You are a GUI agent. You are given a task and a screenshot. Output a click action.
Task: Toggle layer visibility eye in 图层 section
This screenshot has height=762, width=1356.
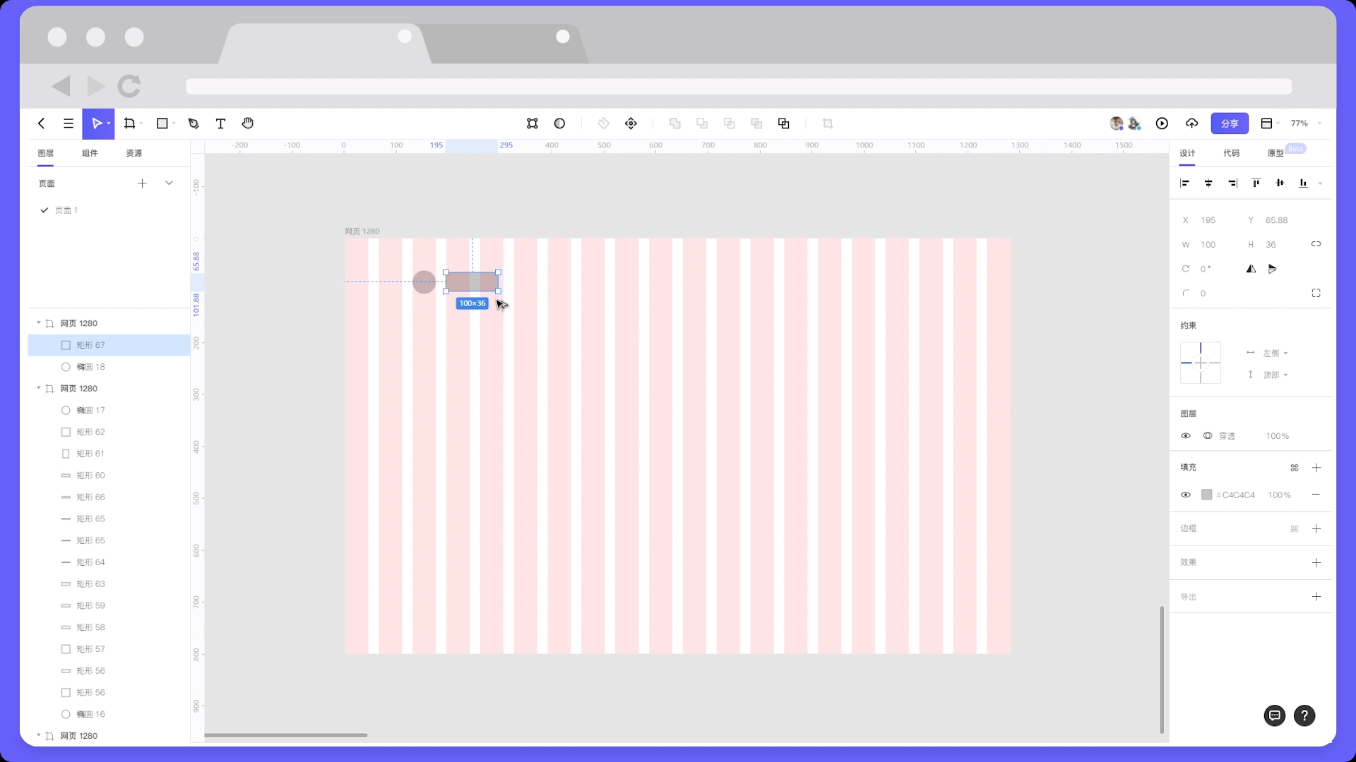pos(1186,436)
